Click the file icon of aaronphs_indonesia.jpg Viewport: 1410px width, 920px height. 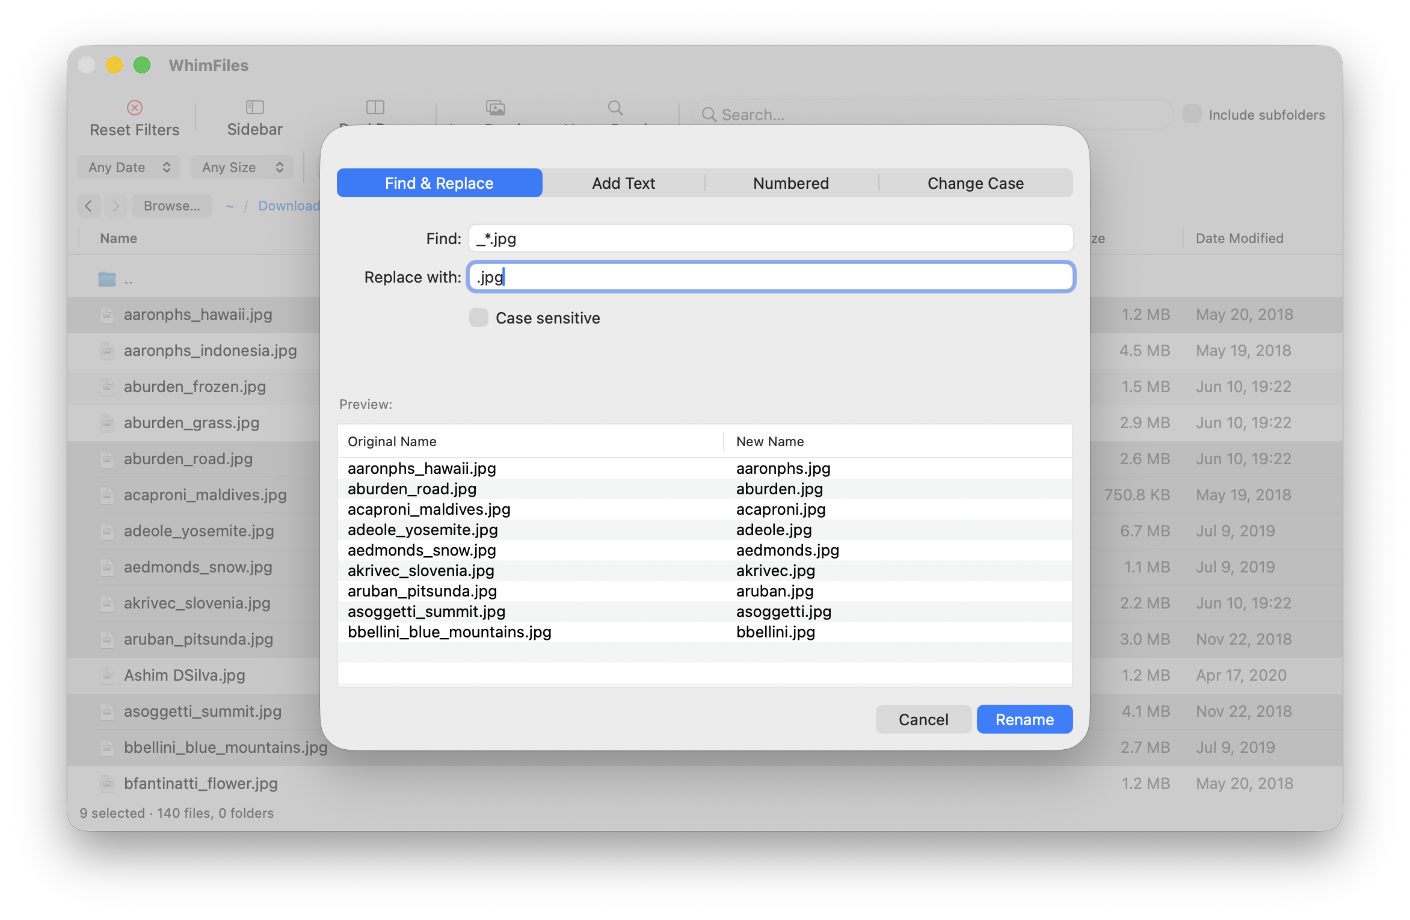[107, 351]
